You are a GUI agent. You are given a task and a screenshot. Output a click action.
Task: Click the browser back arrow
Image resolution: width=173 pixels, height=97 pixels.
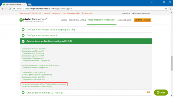(2, 9)
